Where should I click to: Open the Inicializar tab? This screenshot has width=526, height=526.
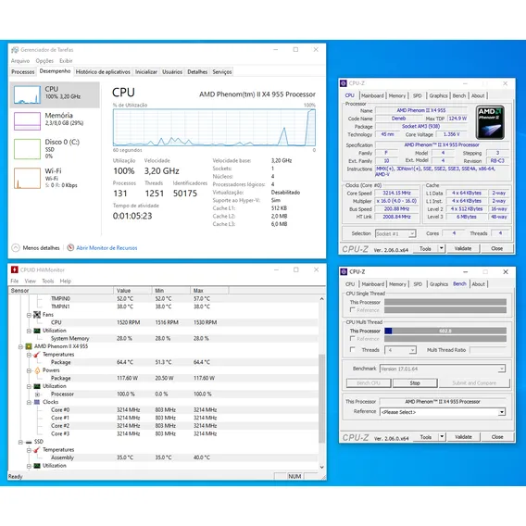tap(146, 72)
